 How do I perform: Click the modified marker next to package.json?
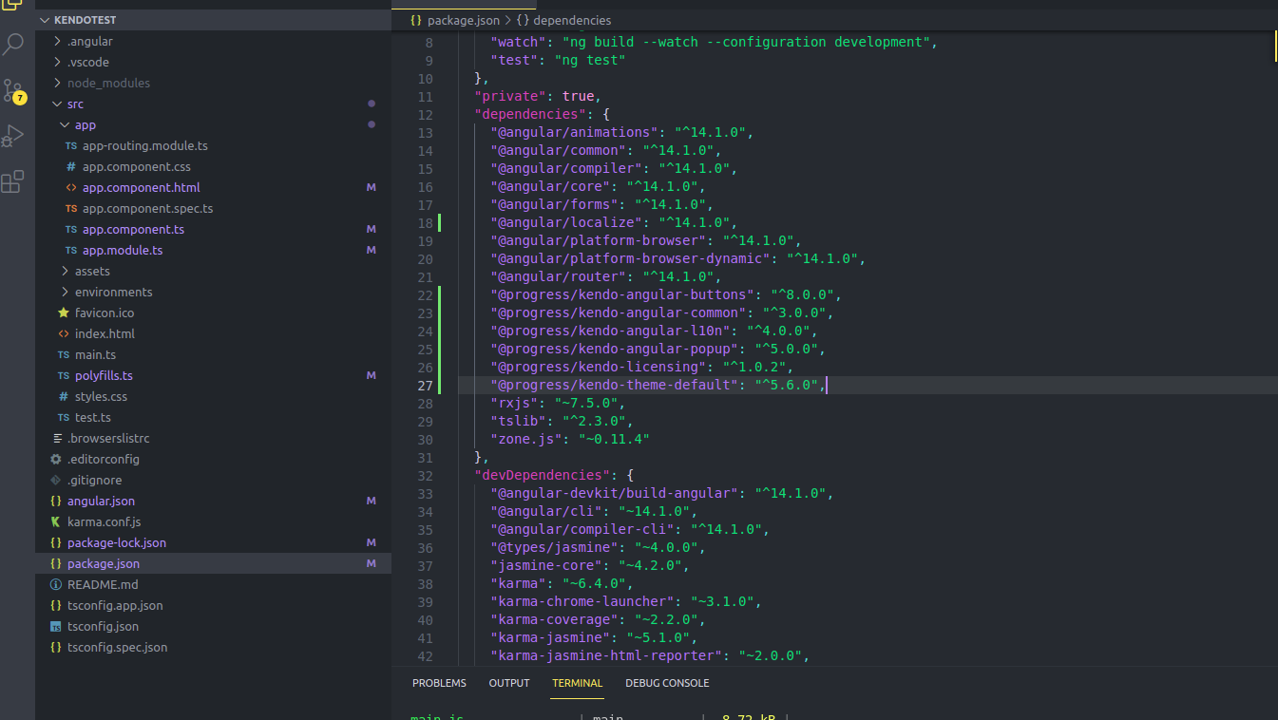tap(372, 562)
